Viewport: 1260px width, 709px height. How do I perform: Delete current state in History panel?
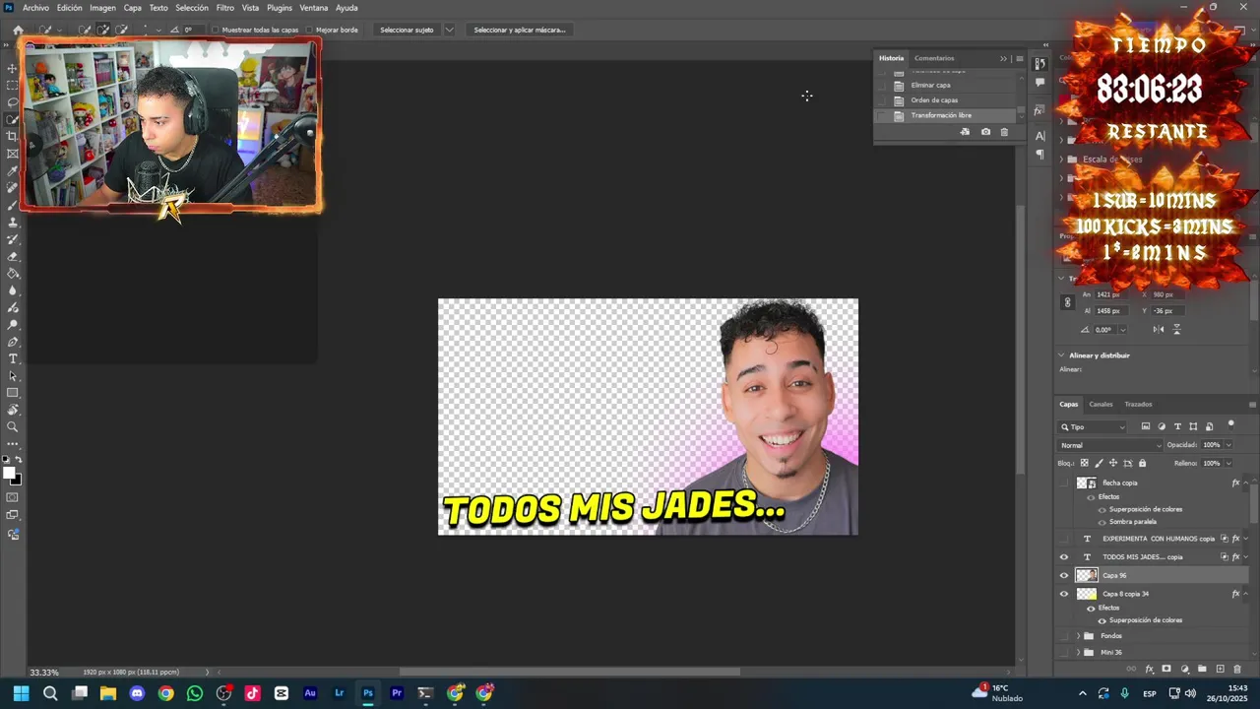[x=1004, y=132]
